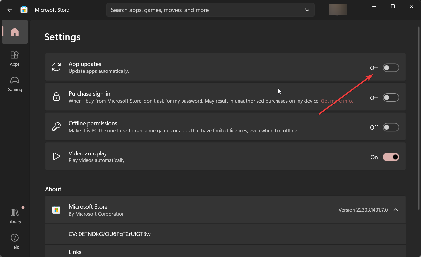Open the Gaming section in sidebar
This screenshot has height=257, width=421.
point(15,84)
